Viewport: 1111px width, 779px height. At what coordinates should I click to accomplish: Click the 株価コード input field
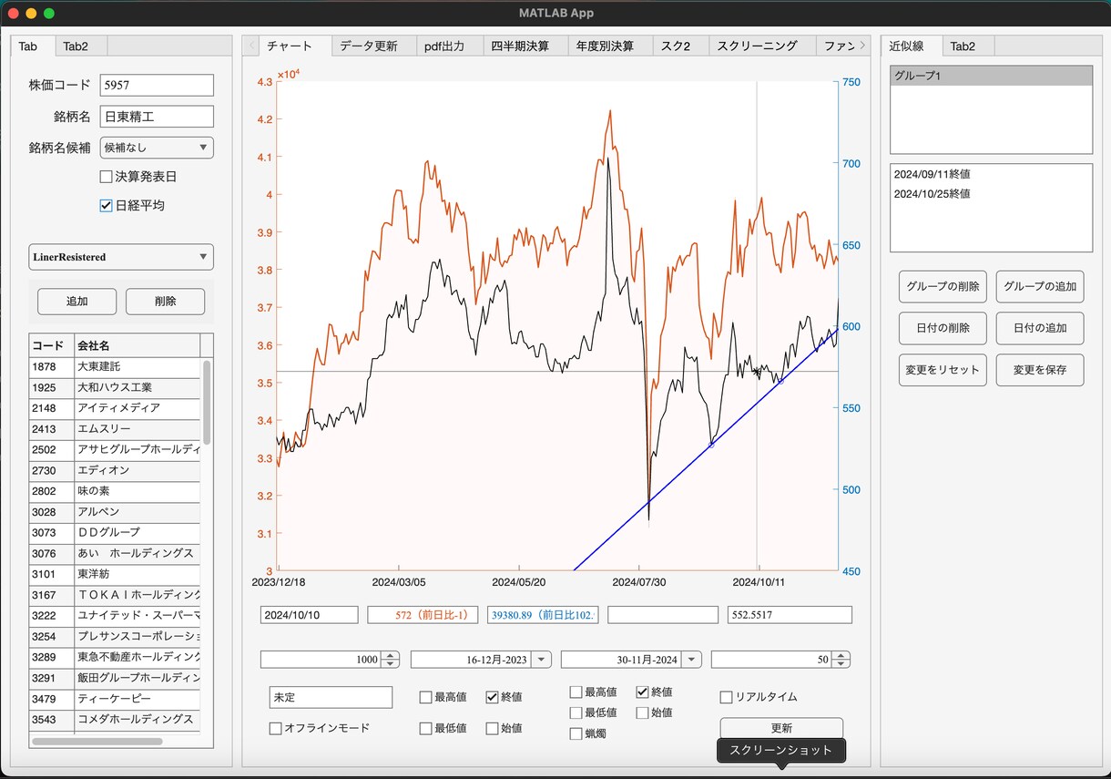157,85
